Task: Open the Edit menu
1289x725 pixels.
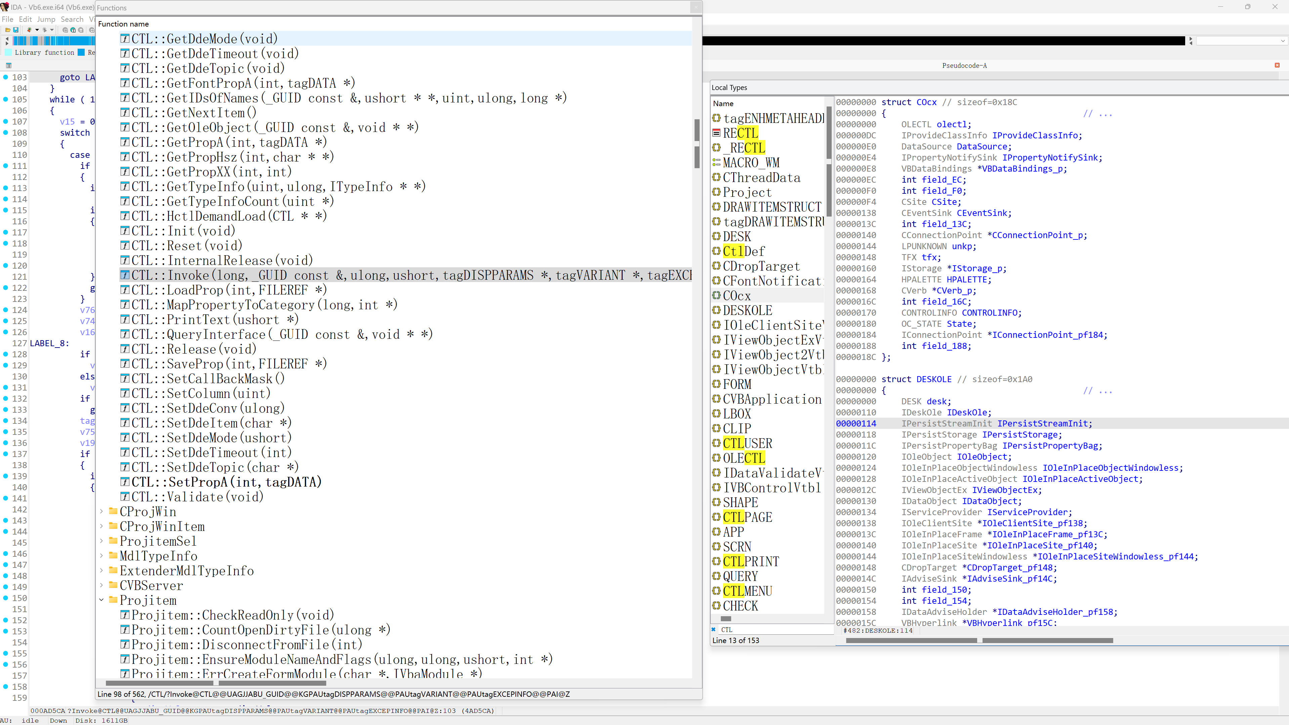Action: point(25,19)
